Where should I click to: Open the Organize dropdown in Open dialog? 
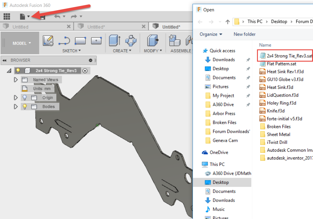[211, 34]
